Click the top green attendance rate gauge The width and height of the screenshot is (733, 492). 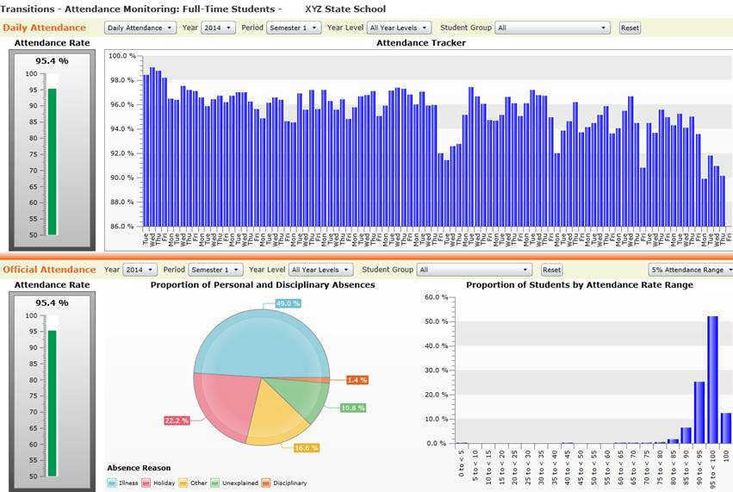(x=52, y=161)
